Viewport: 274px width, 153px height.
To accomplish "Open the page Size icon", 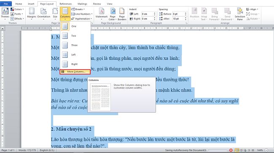I will [x=55, y=13].
